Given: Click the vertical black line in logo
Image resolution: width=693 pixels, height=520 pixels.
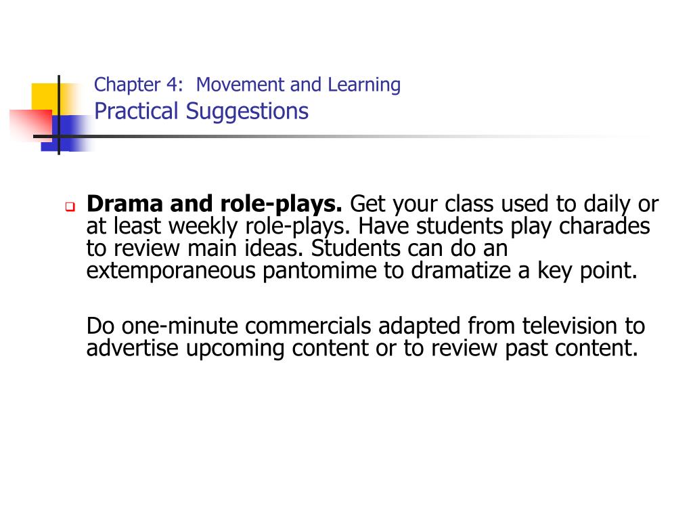Looking at the screenshot, I should click(x=59, y=115).
